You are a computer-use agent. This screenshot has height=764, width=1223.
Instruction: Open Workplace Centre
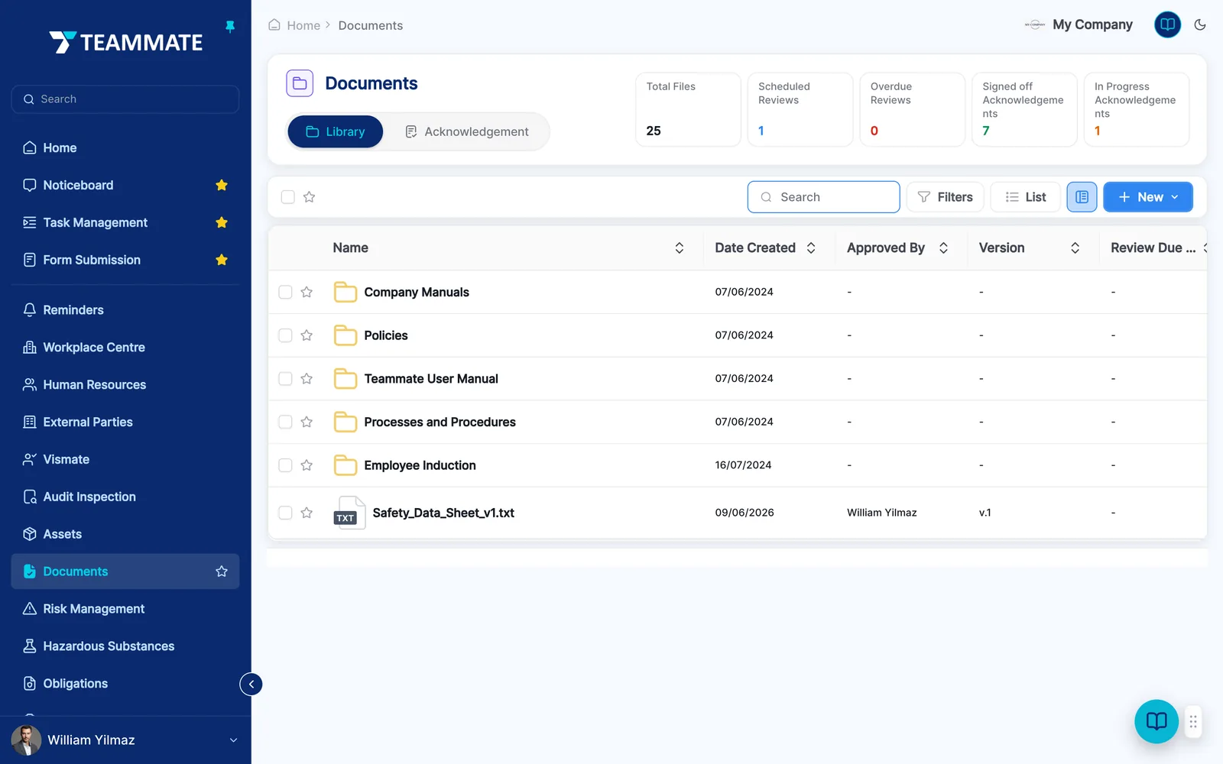125,347
